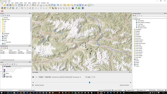
Task: Click Filter Legend icon in Layers toolbar
Action: click(x=7, y=64)
